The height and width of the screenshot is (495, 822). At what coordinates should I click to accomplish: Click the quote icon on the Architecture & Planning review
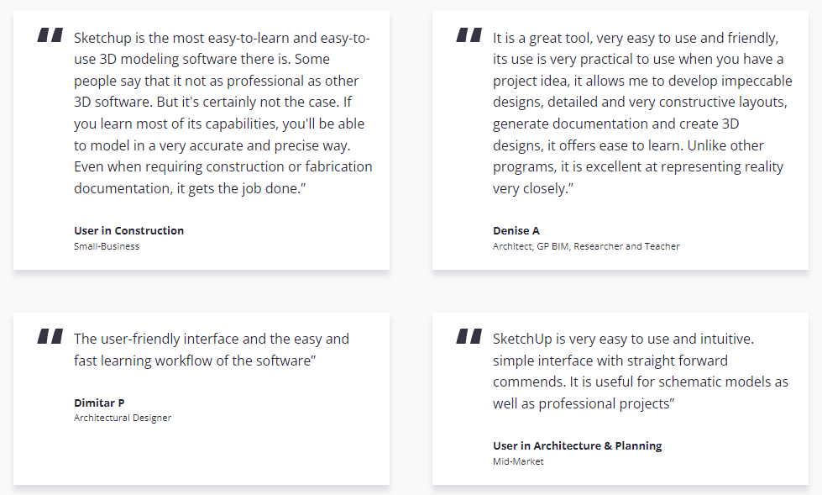[x=469, y=336]
